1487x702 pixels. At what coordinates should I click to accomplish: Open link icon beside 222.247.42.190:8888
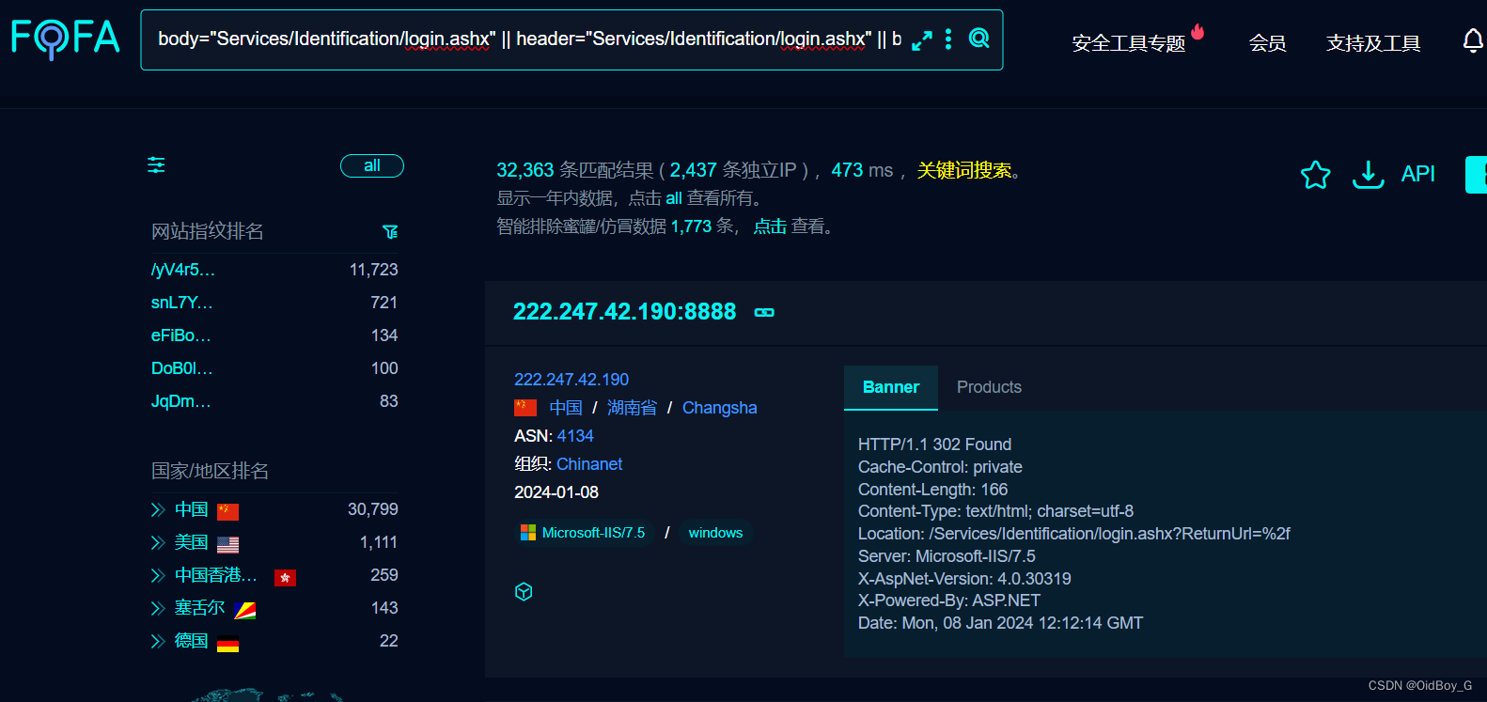point(765,313)
